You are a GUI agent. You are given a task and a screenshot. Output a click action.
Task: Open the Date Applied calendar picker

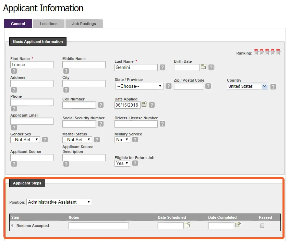tap(144, 104)
